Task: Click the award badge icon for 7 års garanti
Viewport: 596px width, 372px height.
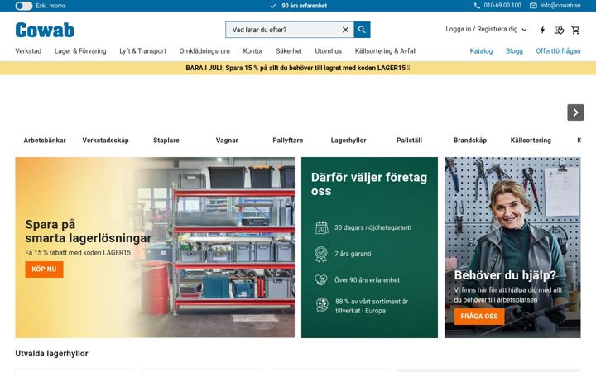Action: click(x=321, y=254)
